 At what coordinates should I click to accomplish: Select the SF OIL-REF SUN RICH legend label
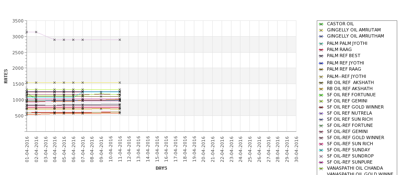click(350, 144)
